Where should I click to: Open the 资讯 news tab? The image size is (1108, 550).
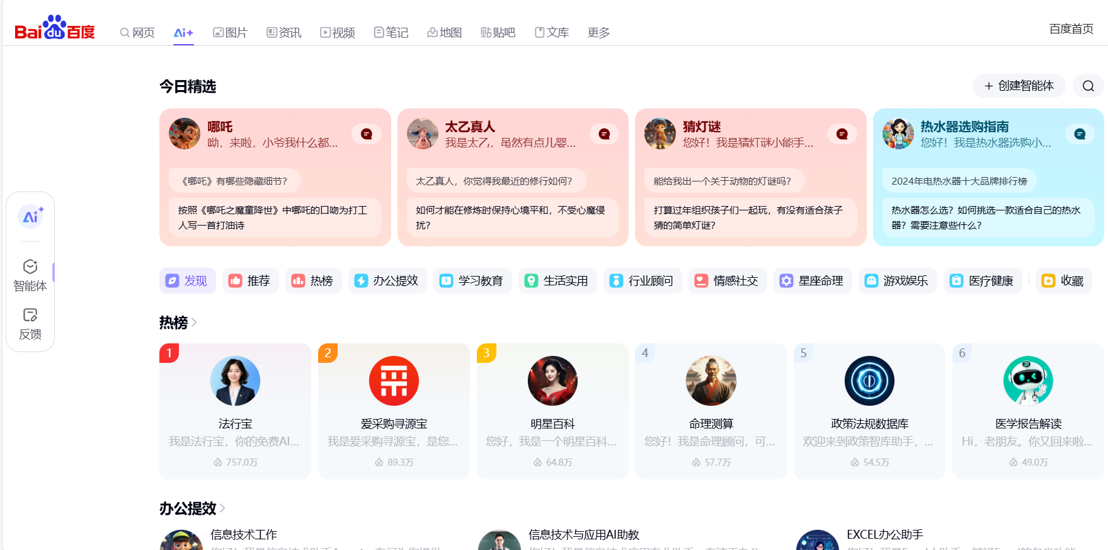tap(283, 33)
